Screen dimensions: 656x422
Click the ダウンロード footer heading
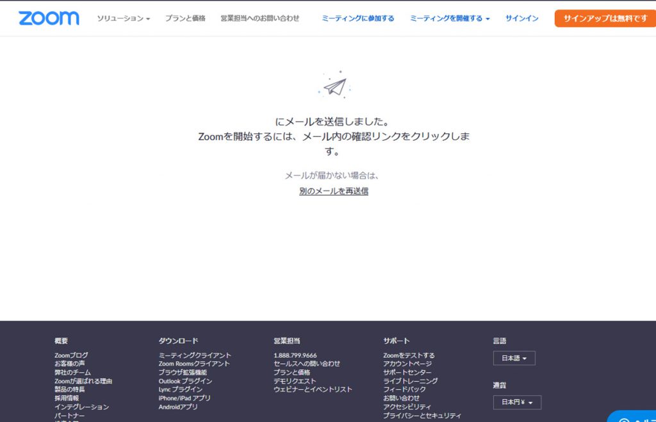pos(178,341)
